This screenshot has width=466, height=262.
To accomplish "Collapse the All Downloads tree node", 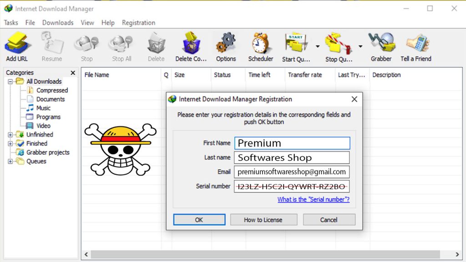I will (10, 81).
